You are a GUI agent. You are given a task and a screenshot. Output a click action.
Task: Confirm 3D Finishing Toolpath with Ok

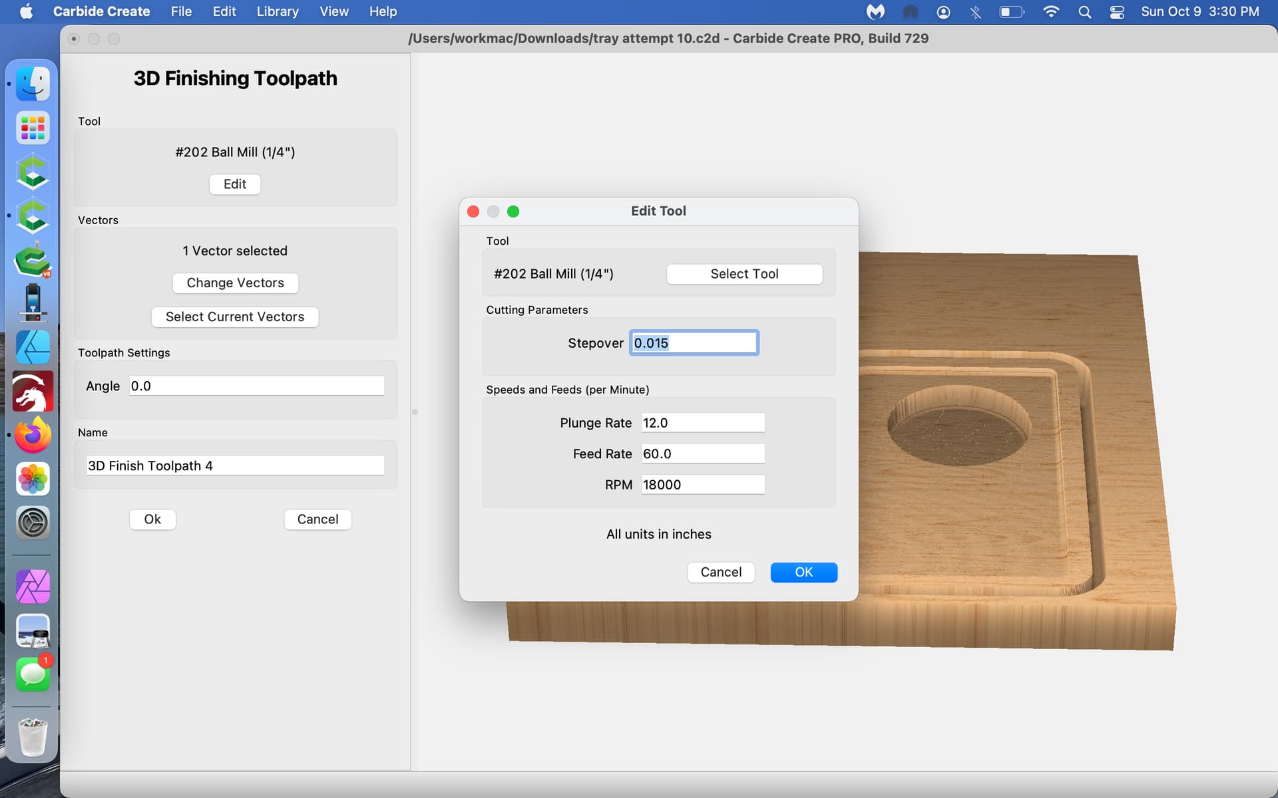(152, 519)
